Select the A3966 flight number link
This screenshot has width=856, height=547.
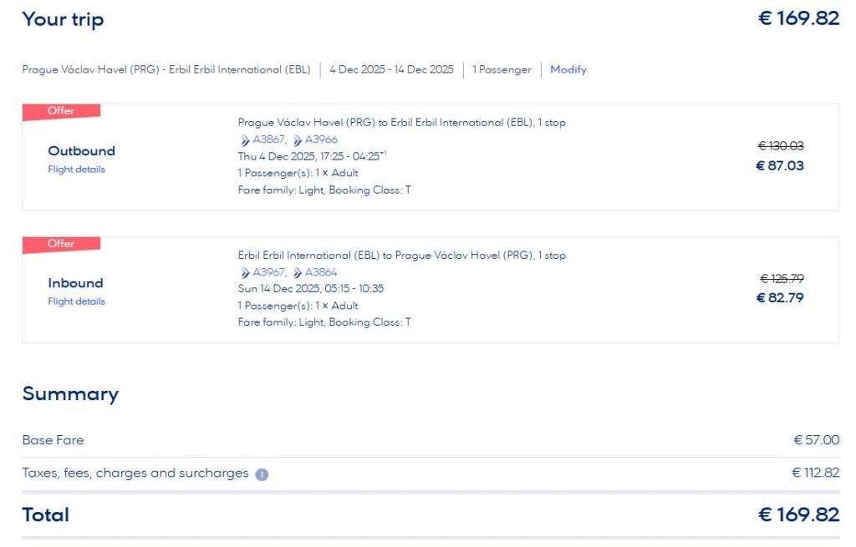click(x=321, y=139)
